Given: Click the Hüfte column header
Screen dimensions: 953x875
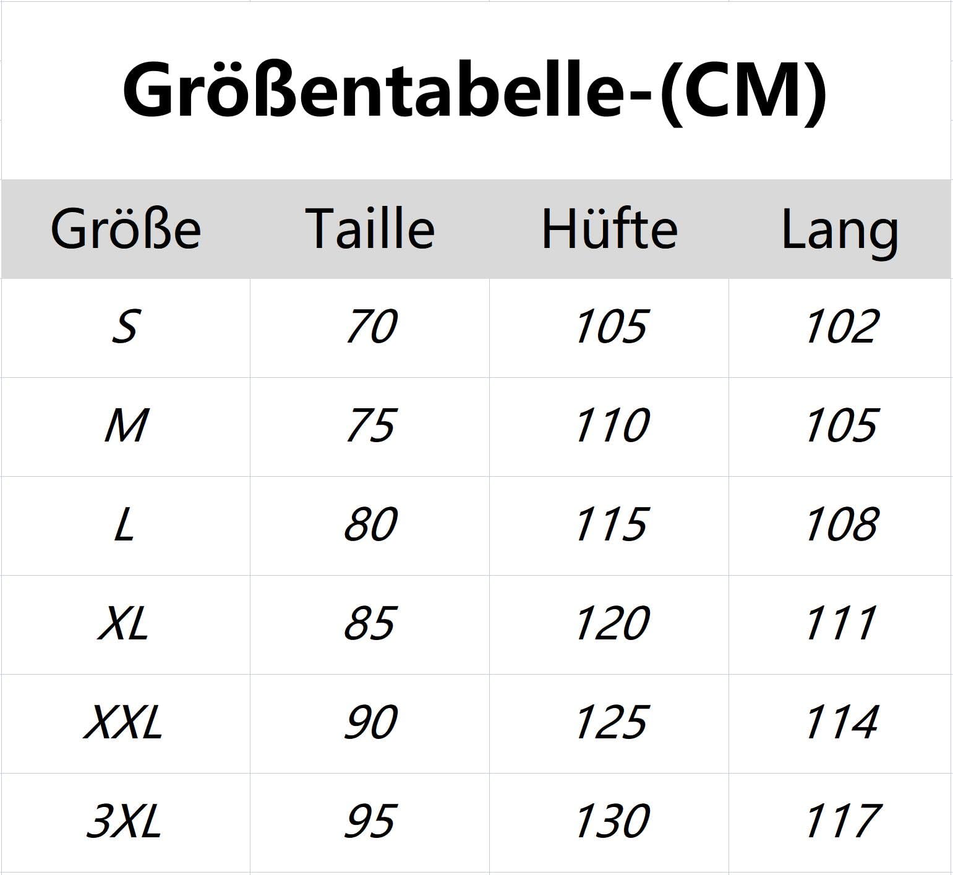Looking at the screenshot, I should pyautogui.click(x=609, y=229).
